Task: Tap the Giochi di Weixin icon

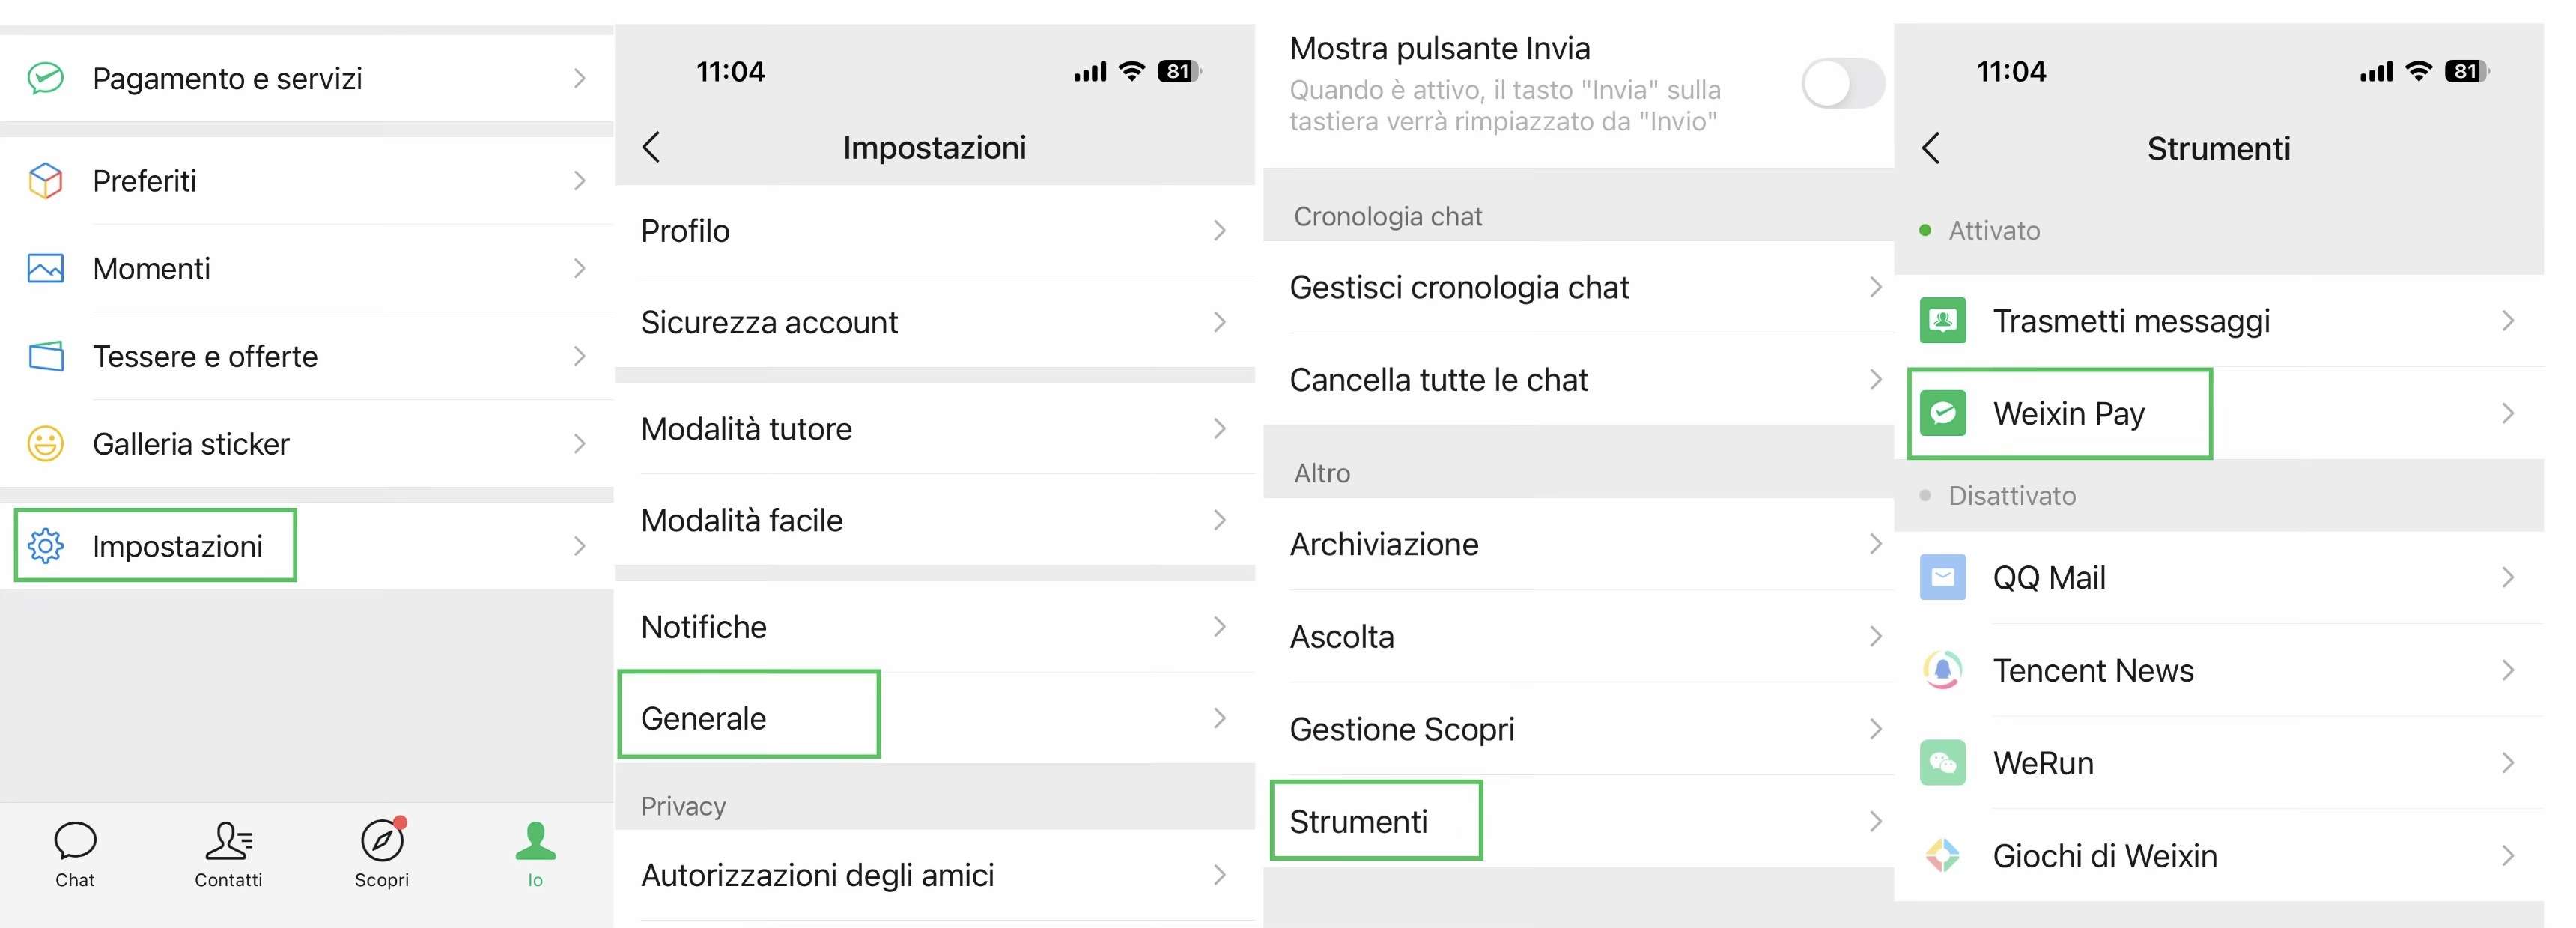Action: coord(1943,855)
